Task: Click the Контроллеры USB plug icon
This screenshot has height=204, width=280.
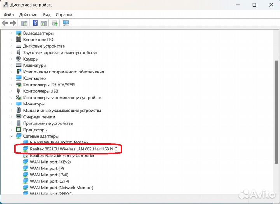Action: [x=18, y=91]
